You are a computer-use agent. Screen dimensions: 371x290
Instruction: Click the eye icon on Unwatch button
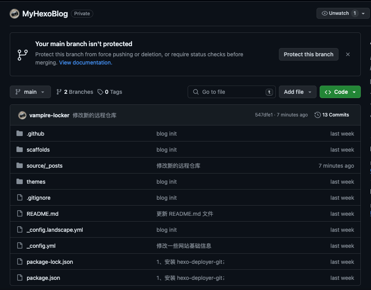(x=325, y=13)
